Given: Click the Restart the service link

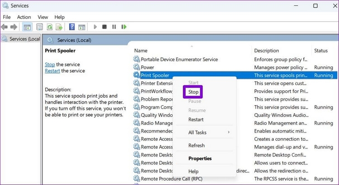Looking at the screenshot, I should (52, 71).
